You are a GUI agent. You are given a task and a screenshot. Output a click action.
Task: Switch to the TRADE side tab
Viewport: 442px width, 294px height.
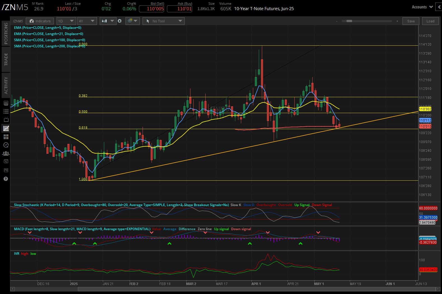pyautogui.click(x=6, y=59)
